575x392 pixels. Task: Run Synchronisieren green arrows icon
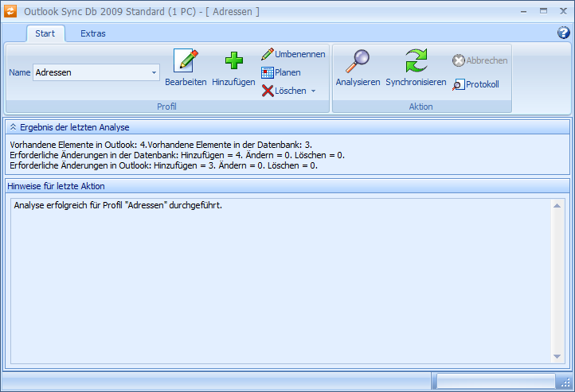[x=416, y=61]
